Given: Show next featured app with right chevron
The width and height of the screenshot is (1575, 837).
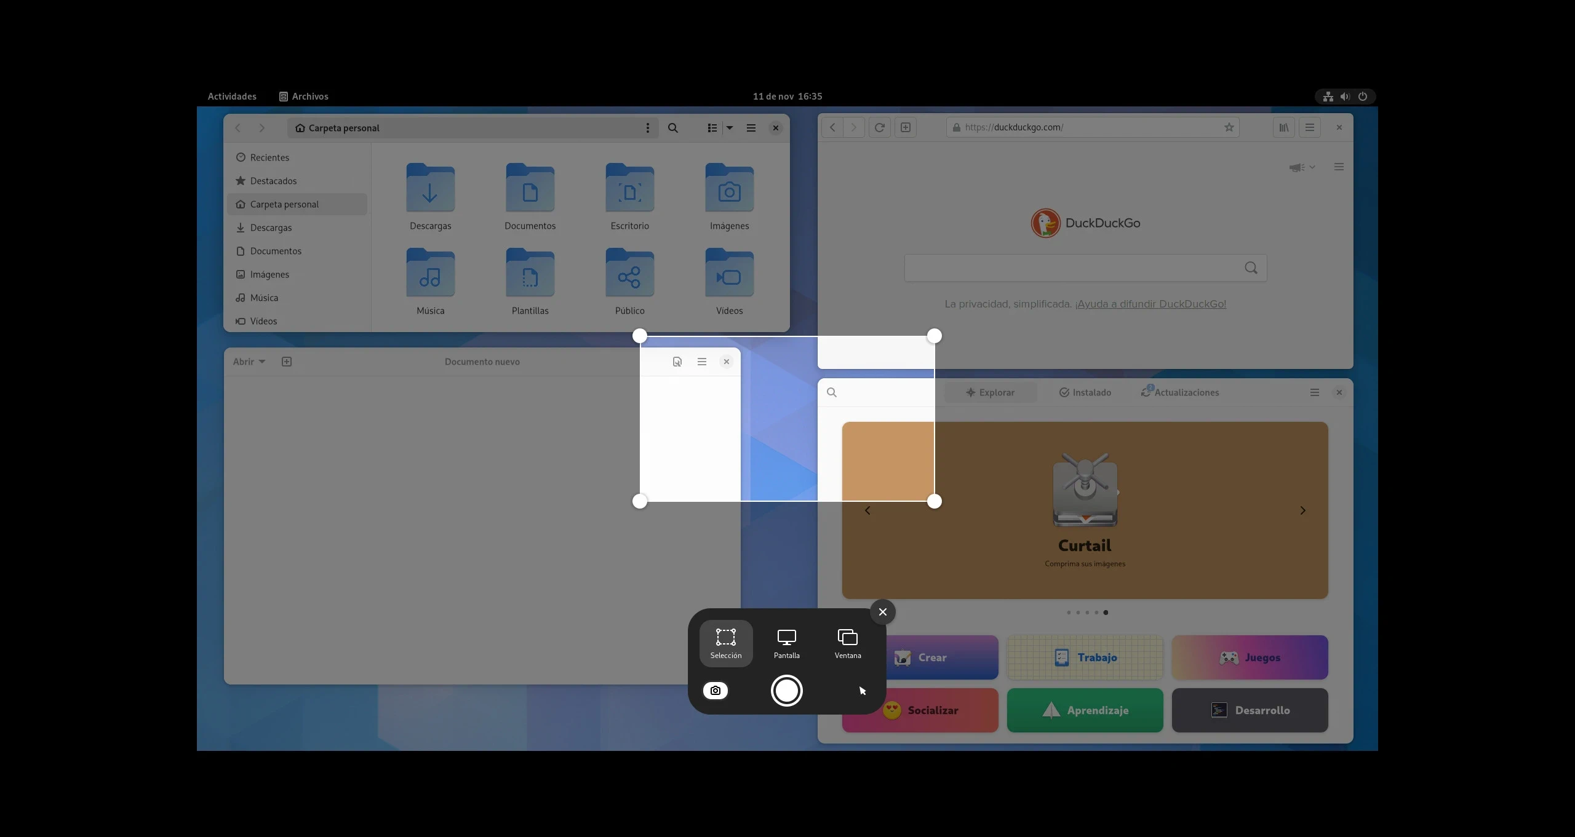Looking at the screenshot, I should click(1302, 510).
